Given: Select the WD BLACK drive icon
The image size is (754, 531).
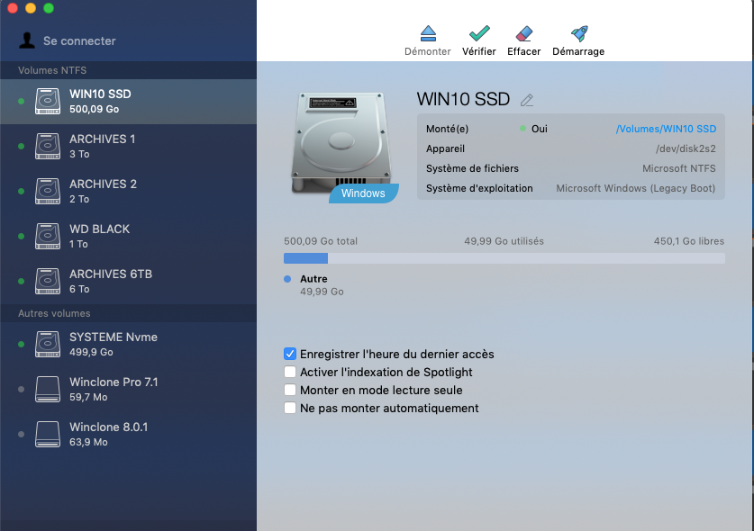Looking at the screenshot, I should click(48, 236).
